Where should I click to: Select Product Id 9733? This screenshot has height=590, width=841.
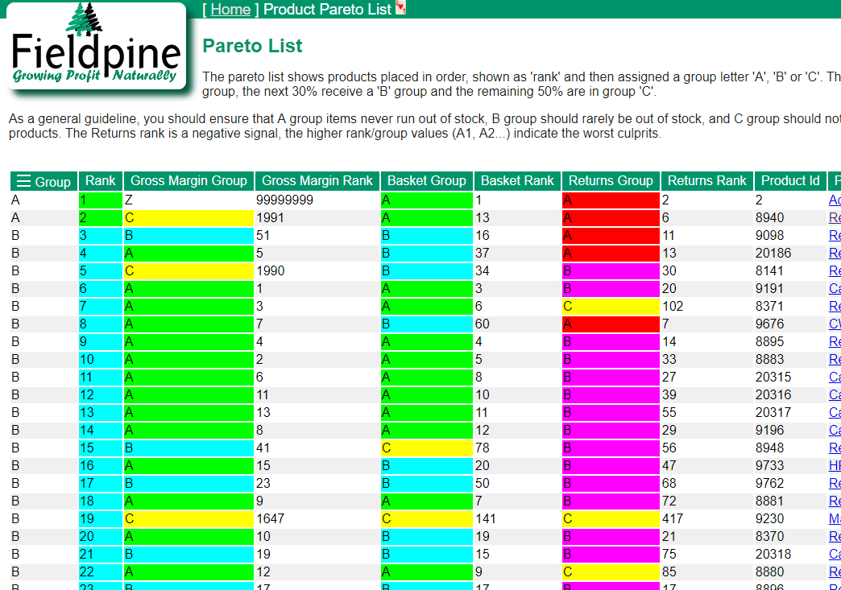(769, 466)
